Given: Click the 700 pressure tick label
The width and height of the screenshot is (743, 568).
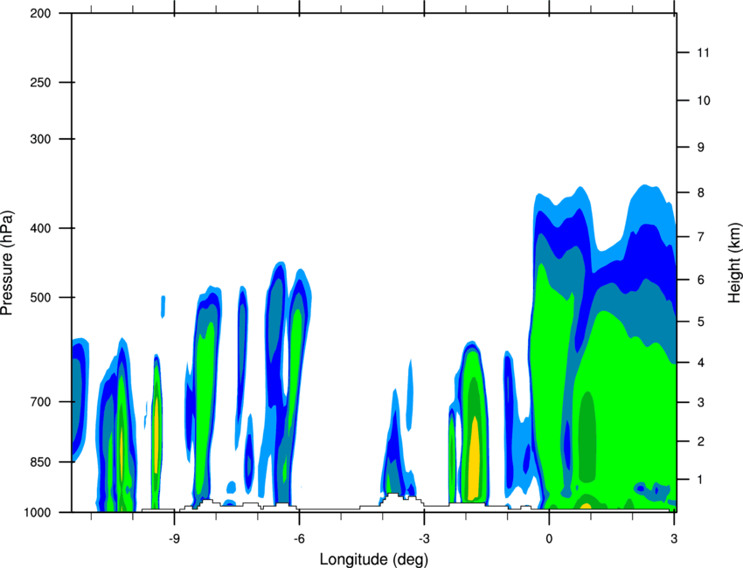Looking at the screenshot, I should tap(40, 402).
